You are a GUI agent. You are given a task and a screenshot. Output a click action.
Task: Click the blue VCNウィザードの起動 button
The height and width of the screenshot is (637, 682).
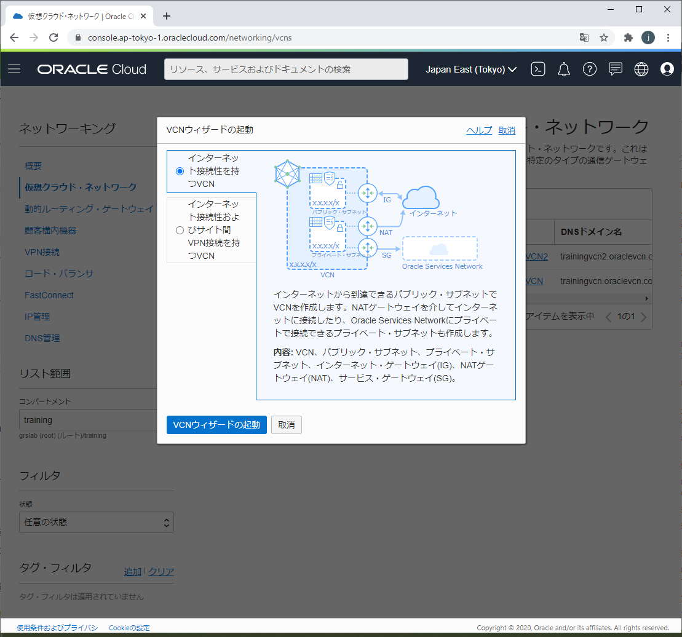[216, 425]
